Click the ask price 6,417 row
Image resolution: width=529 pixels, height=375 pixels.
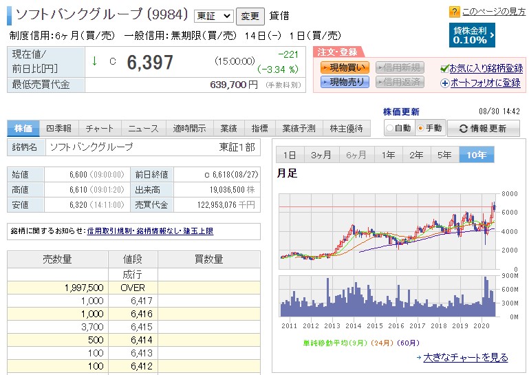pyautogui.click(x=133, y=301)
